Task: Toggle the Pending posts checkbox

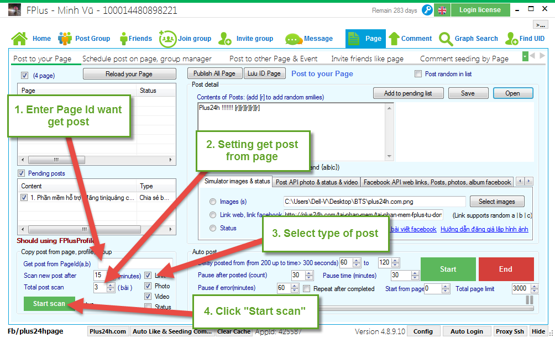Action: pos(21,173)
